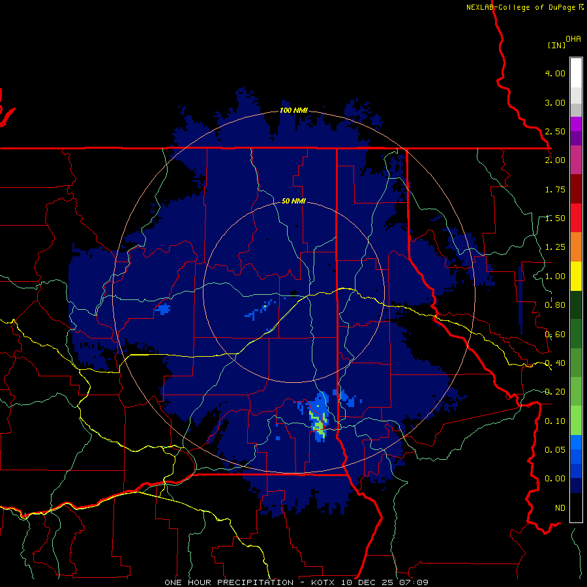Image resolution: width=587 pixels, height=587 pixels.
Task: Select the [IN] units label
Action: tap(556, 45)
